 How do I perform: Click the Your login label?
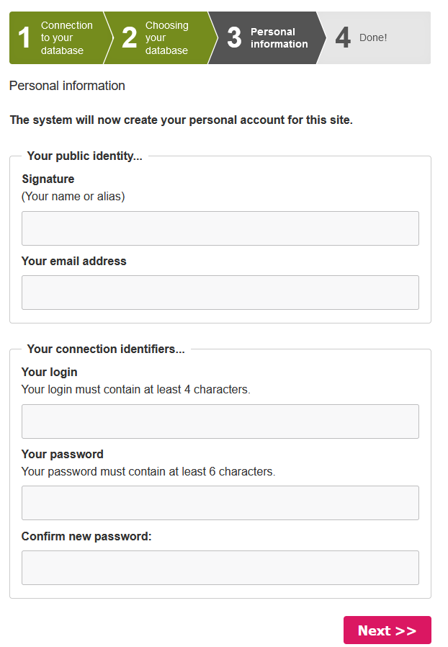coord(49,372)
